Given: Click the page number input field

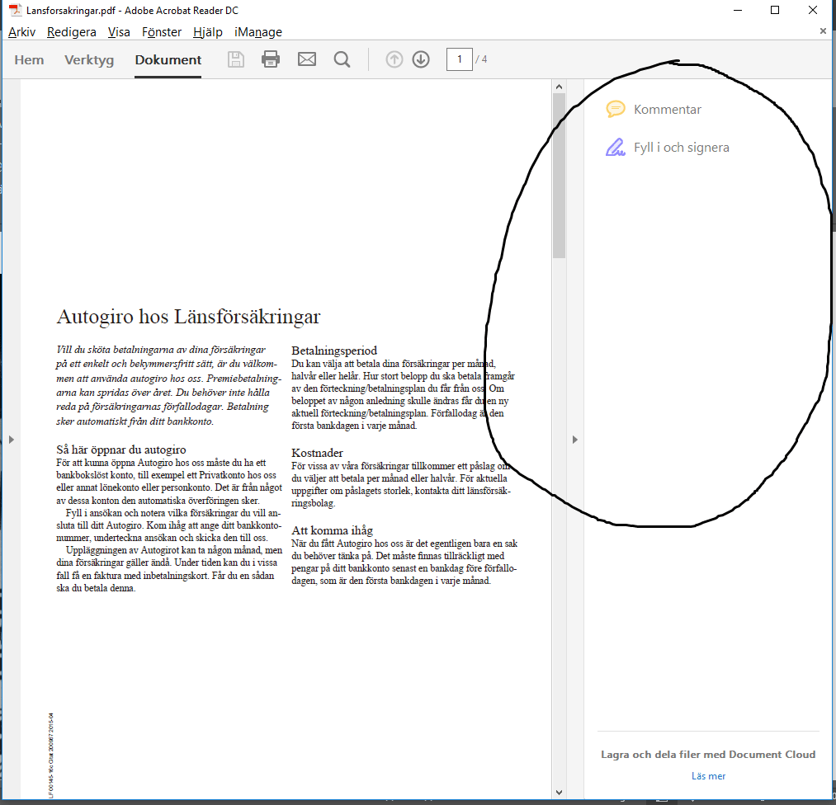Looking at the screenshot, I should pos(459,59).
